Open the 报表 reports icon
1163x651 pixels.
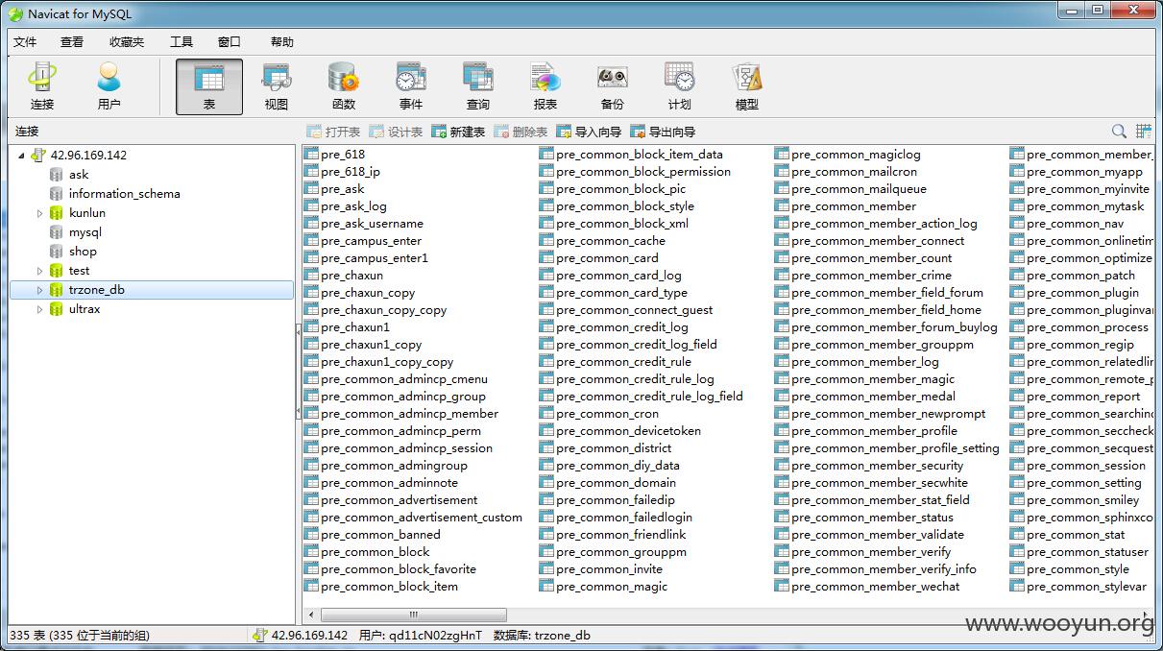[545, 86]
